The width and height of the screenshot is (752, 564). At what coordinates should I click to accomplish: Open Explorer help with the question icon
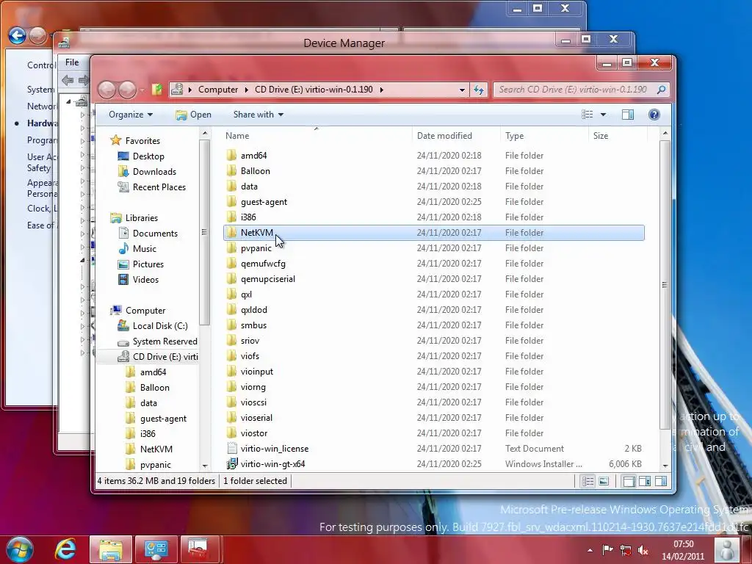point(654,114)
